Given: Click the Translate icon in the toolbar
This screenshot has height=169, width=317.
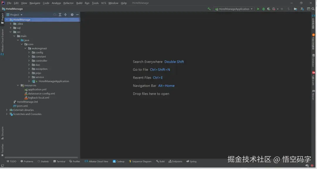Looking at the screenshot, I should click(x=302, y=9).
